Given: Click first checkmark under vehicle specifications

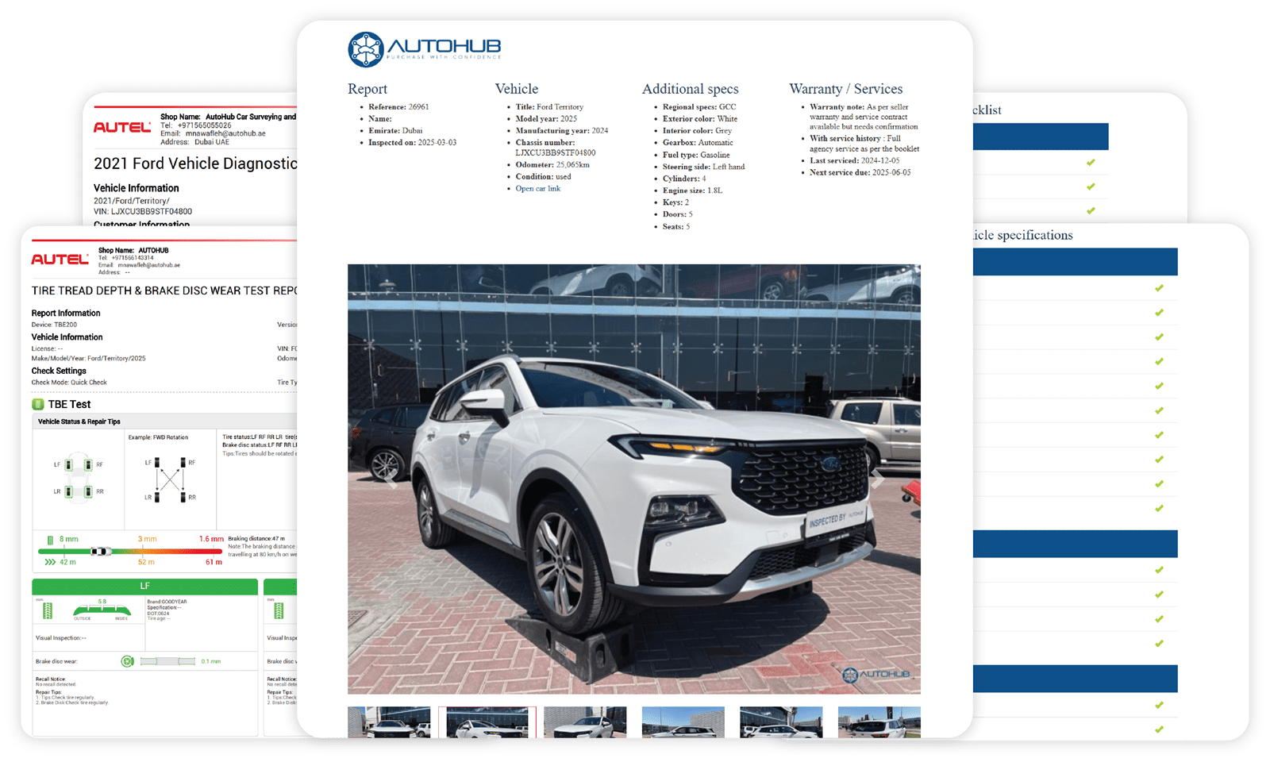Looking at the screenshot, I should (x=1159, y=288).
